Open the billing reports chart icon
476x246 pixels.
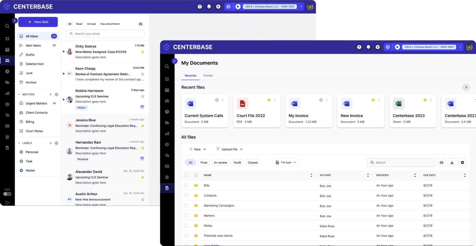click(x=167, y=133)
